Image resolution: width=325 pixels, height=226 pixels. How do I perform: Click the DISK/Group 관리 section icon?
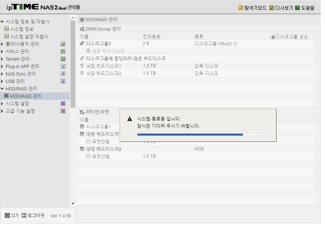[x=82, y=29]
